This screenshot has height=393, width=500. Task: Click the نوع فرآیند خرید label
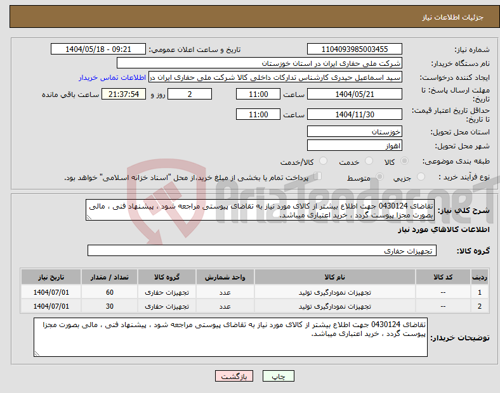(x=464, y=177)
